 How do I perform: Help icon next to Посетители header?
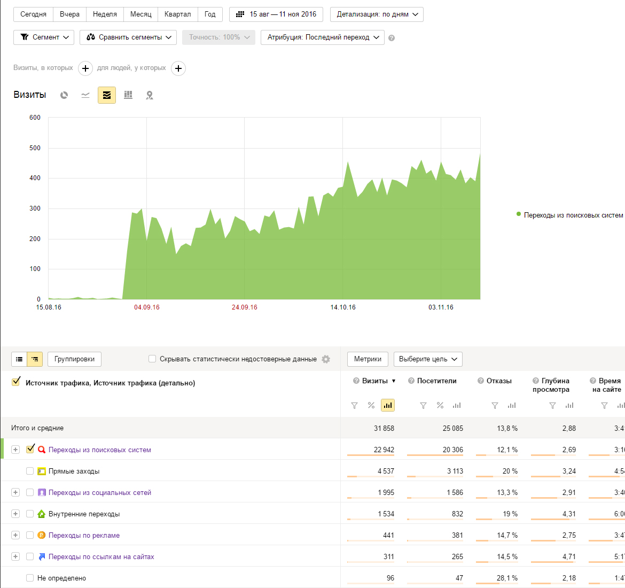click(x=411, y=381)
